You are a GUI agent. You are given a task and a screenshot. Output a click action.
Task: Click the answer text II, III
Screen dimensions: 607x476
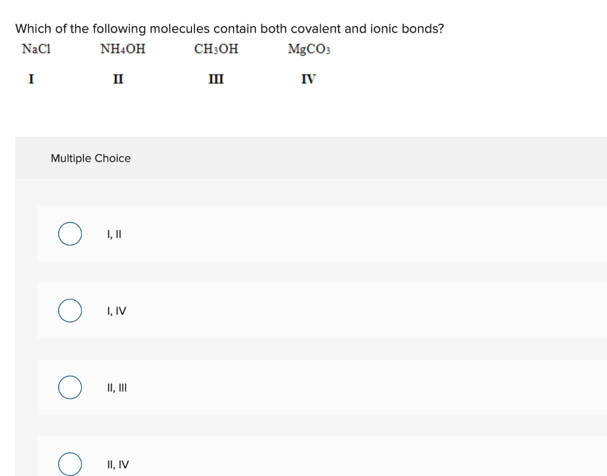coord(117,388)
